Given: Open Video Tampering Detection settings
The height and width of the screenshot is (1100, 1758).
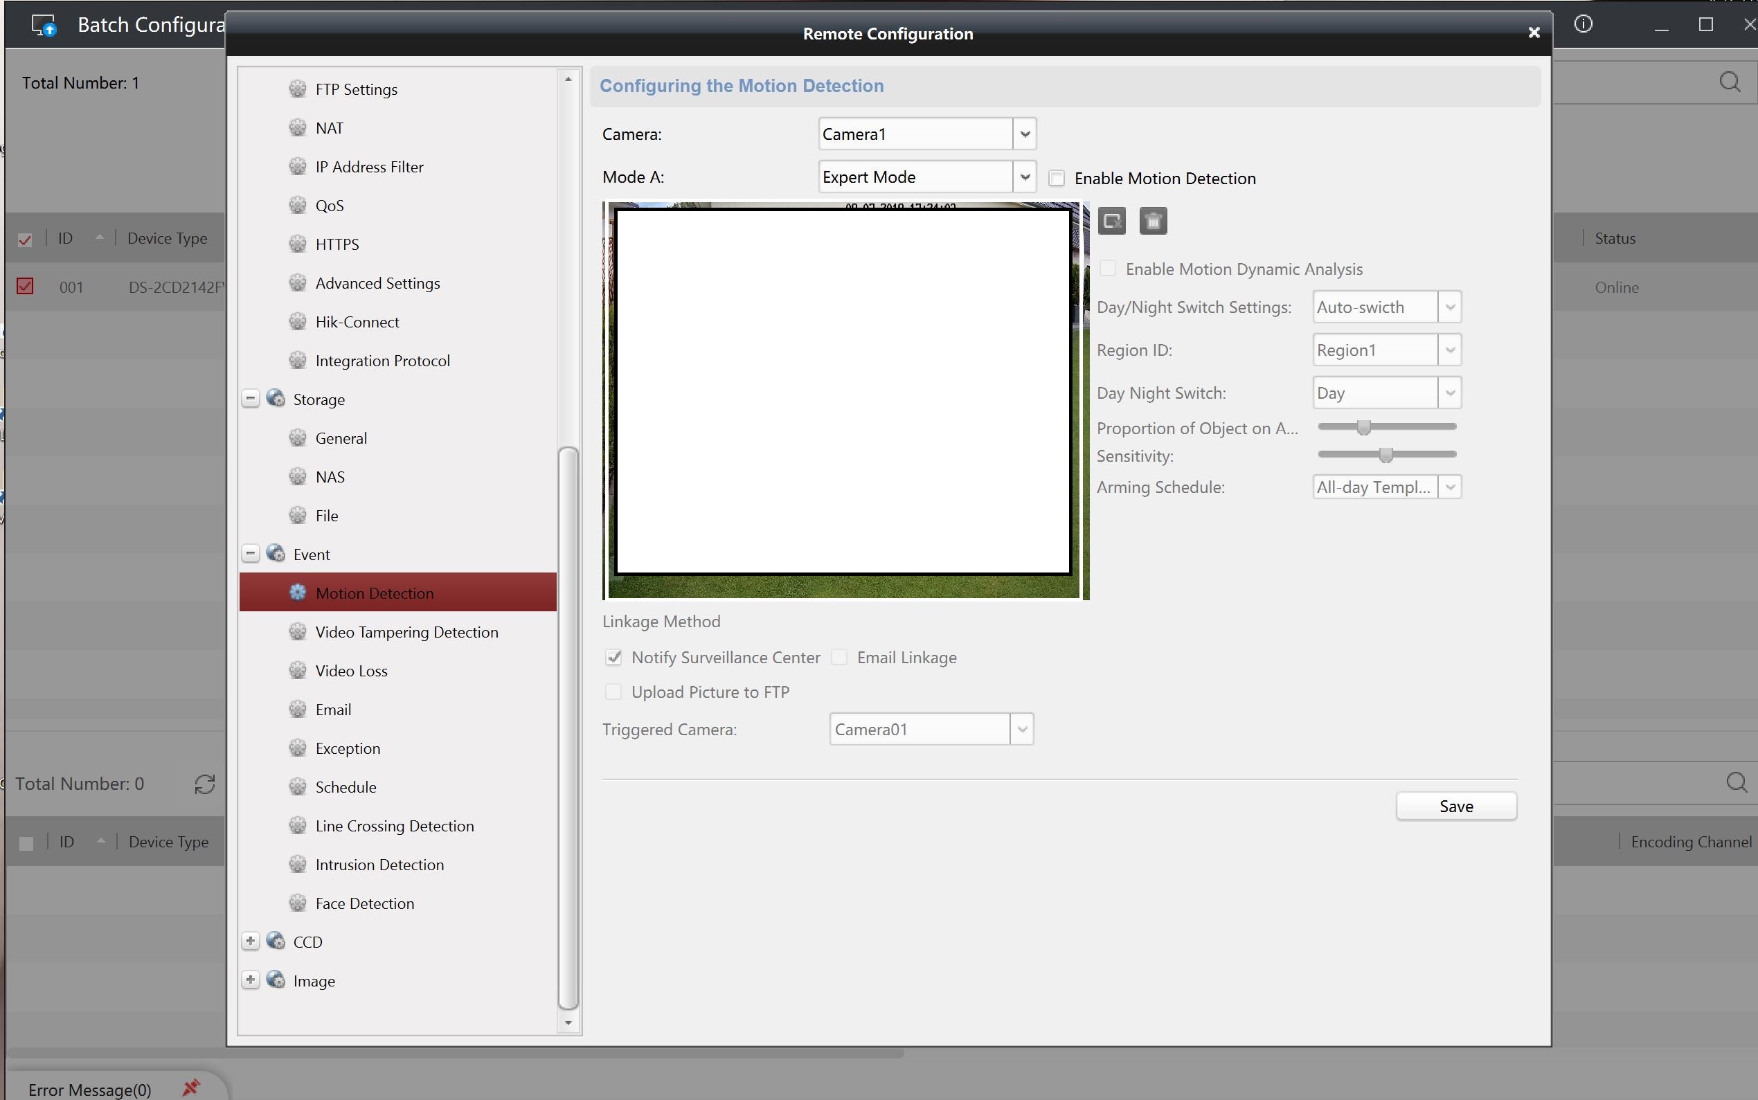Looking at the screenshot, I should point(406,632).
